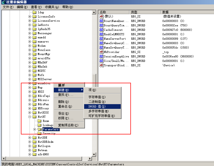Viewport: 214px width, 166px height.
Task: Expand the Parameters subkey
Action: point(35,129)
